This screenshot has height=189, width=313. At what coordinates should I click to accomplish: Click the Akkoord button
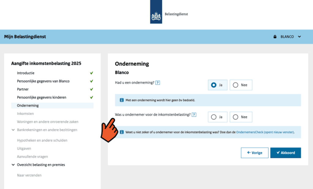(x=285, y=153)
